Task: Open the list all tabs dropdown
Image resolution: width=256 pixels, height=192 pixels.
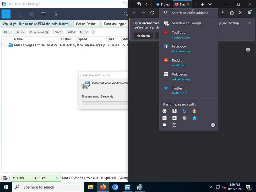Action: [x=210, y=4]
